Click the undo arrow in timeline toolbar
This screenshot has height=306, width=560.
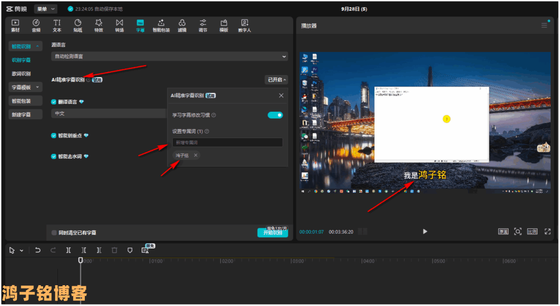tap(38, 250)
